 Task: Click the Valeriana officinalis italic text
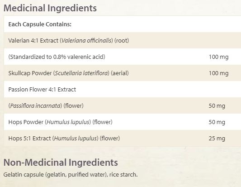(x=86, y=40)
